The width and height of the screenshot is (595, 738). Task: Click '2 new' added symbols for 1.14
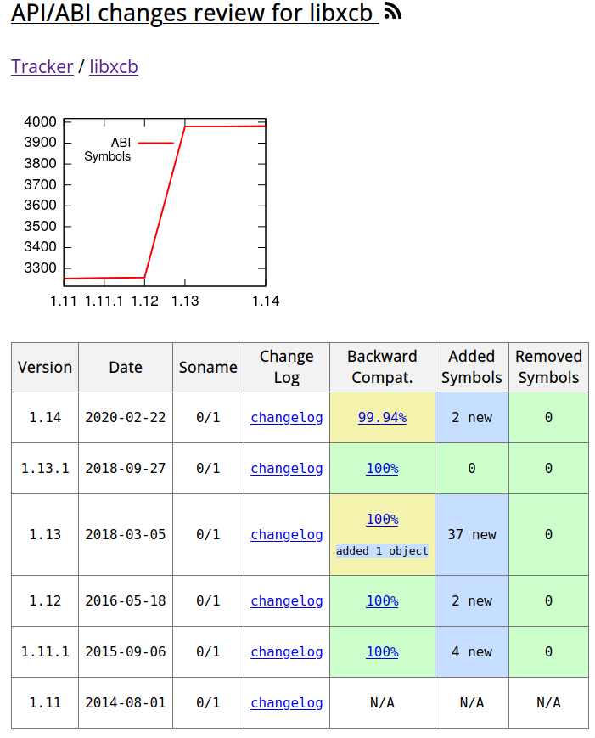(472, 418)
